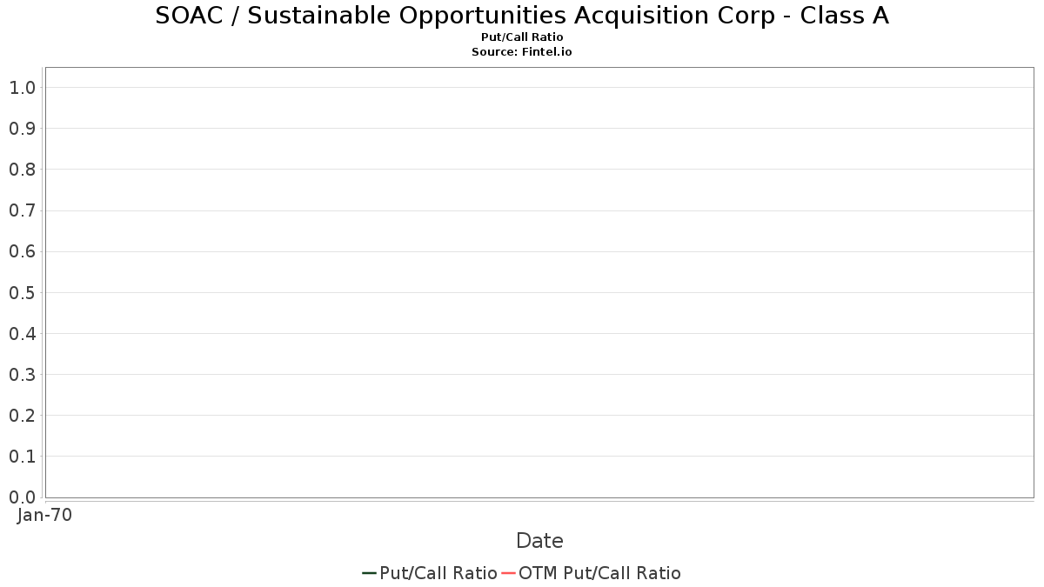Click the dark green legend line marker
Screen dimensions: 1044x587
click(369, 573)
